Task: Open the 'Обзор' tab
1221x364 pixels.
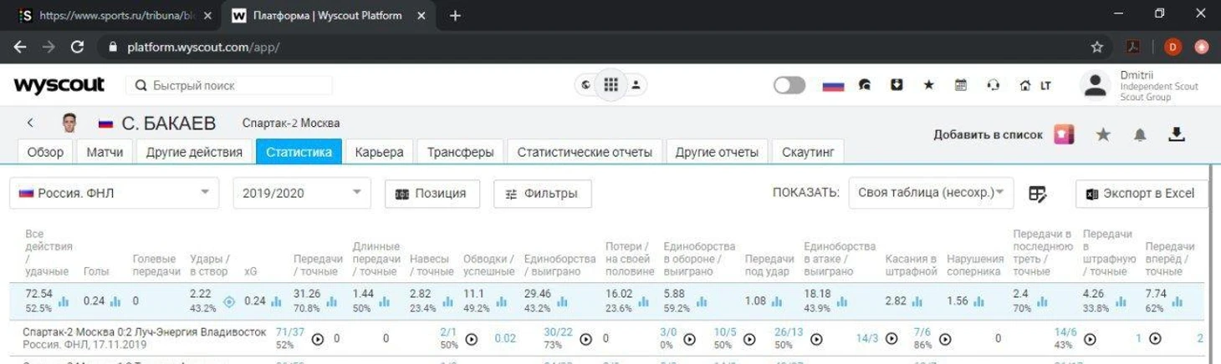Action: coord(45,152)
